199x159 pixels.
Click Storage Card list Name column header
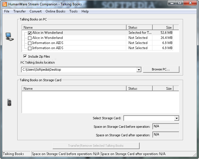(74, 88)
